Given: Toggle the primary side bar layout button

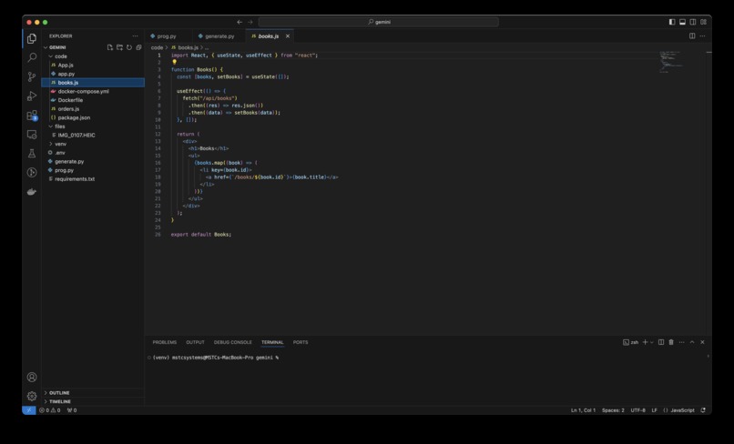Looking at the screenshot, I should pos(672,22).
